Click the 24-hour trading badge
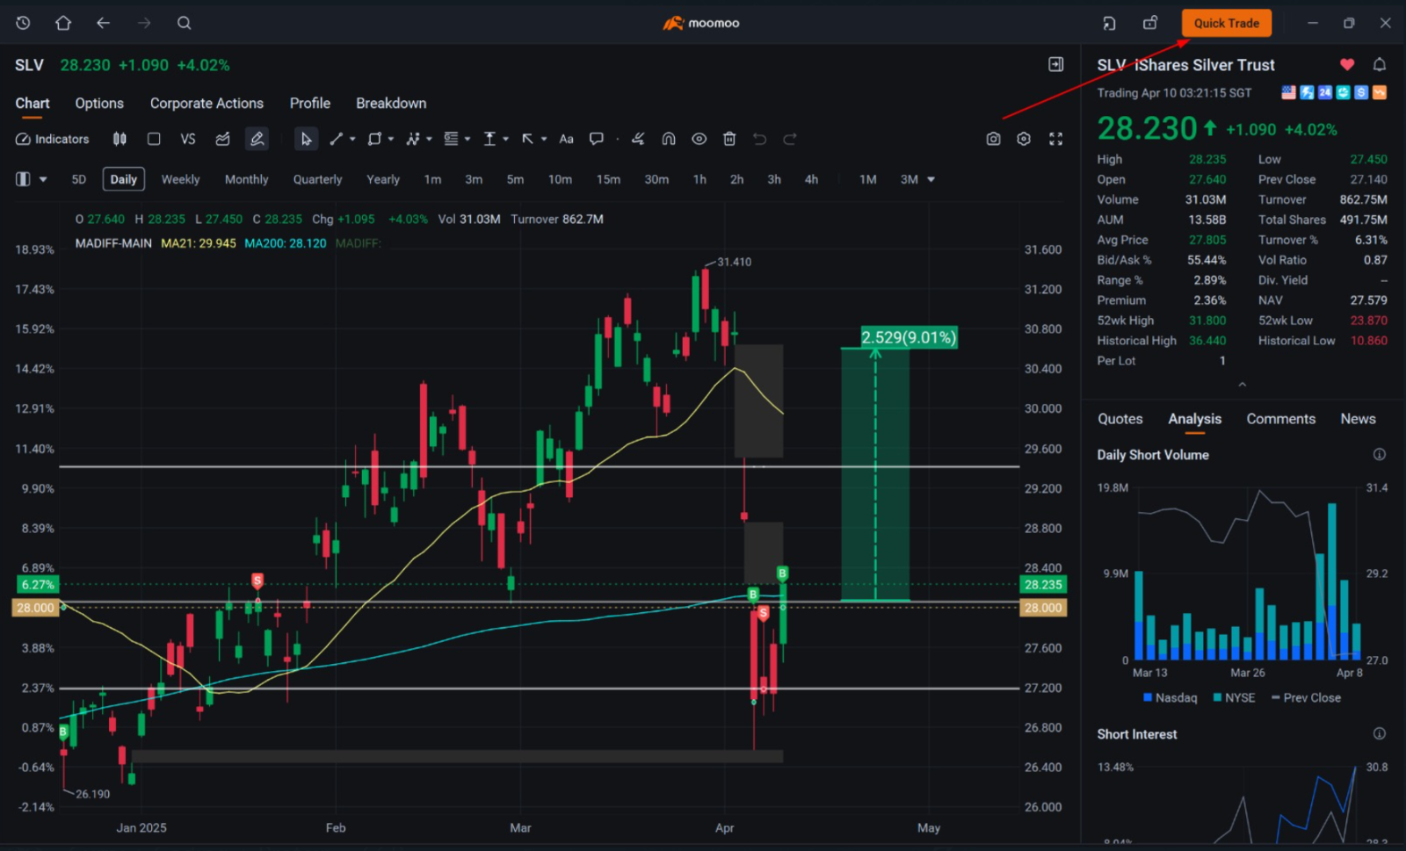 click(x=1325, y=92)
